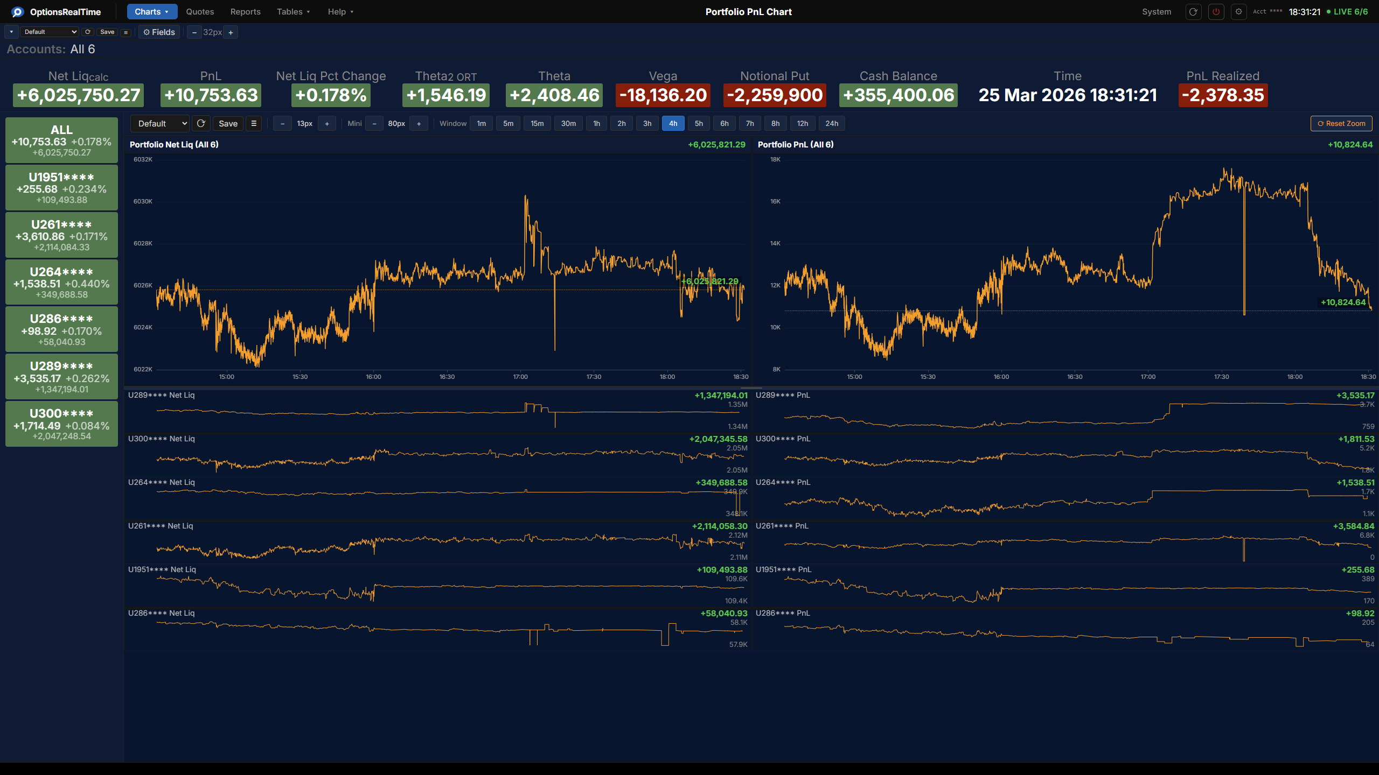Open the Default preset dropdown in the top toolbar
This screenshot has width=1379, height=775.
click(x=50, y=32)
